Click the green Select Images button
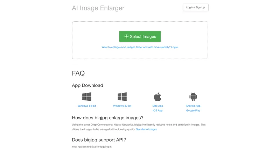Image resolution: width=280 pixels, height=151 pixels. [x=140, y=37]
